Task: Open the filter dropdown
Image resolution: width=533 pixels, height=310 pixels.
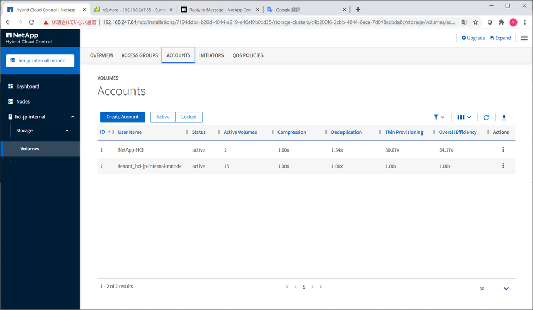Action: [439, 117]
